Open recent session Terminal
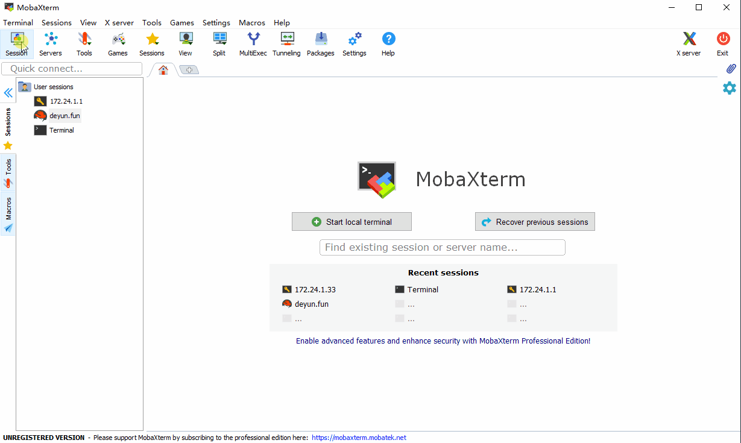The width and height of the screenshot is (741, 443). point(417,290)
